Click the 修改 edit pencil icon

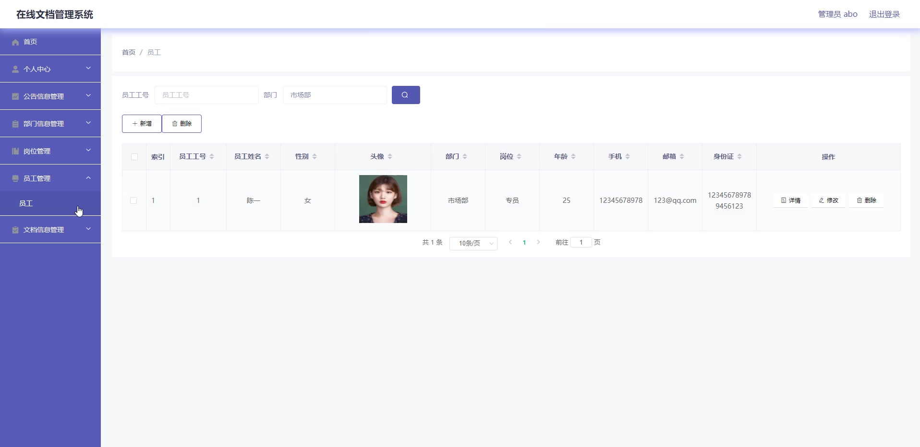[x=821, y=200]
